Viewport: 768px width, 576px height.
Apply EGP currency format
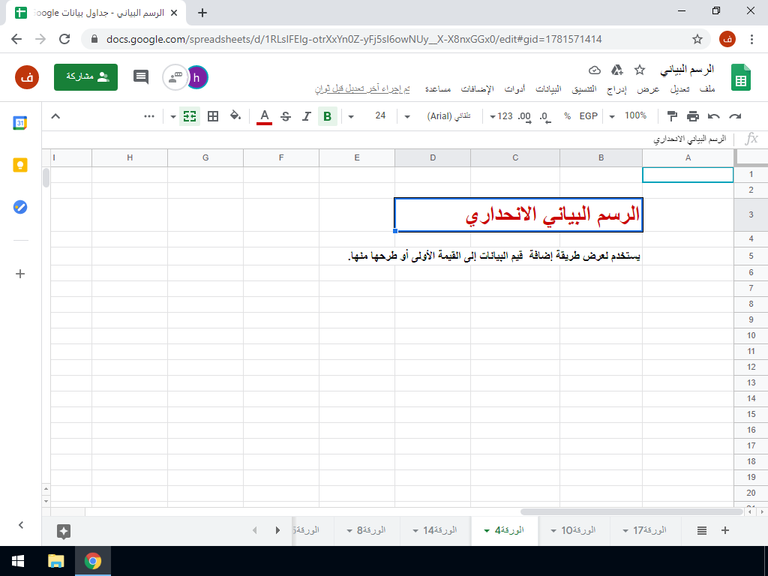click(588, 116)
